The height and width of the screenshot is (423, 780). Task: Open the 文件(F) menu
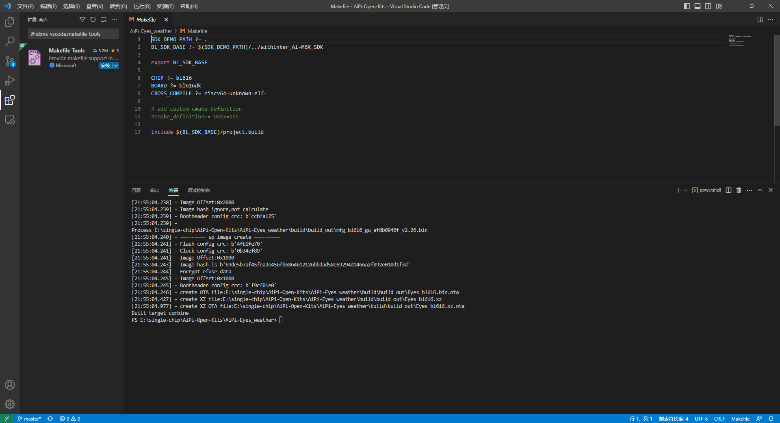coord(26,6)
